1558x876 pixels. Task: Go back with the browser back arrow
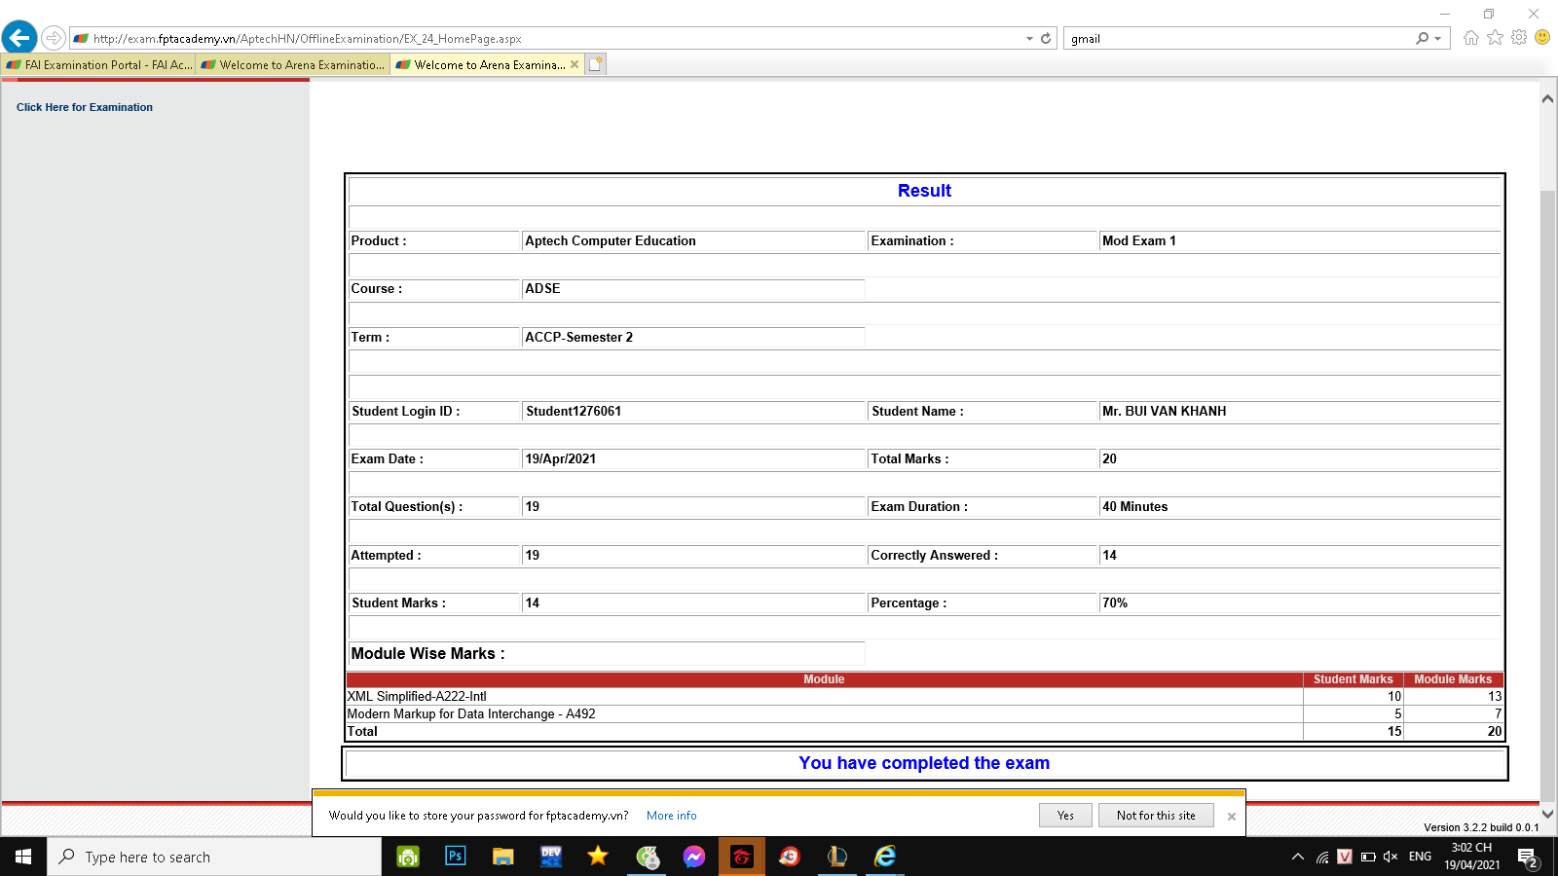19,38
